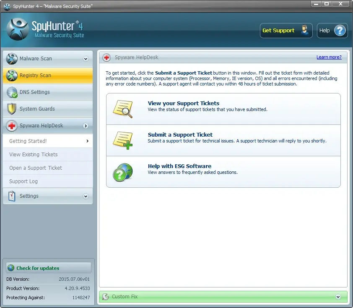Click the globe icon beside Check for updates
The height and width of the screenshot is (308, 353).
click(x=11, y=268)
